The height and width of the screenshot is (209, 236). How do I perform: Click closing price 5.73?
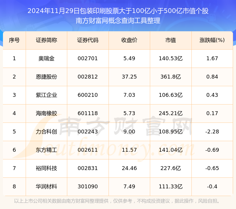(x=129, y=113)
